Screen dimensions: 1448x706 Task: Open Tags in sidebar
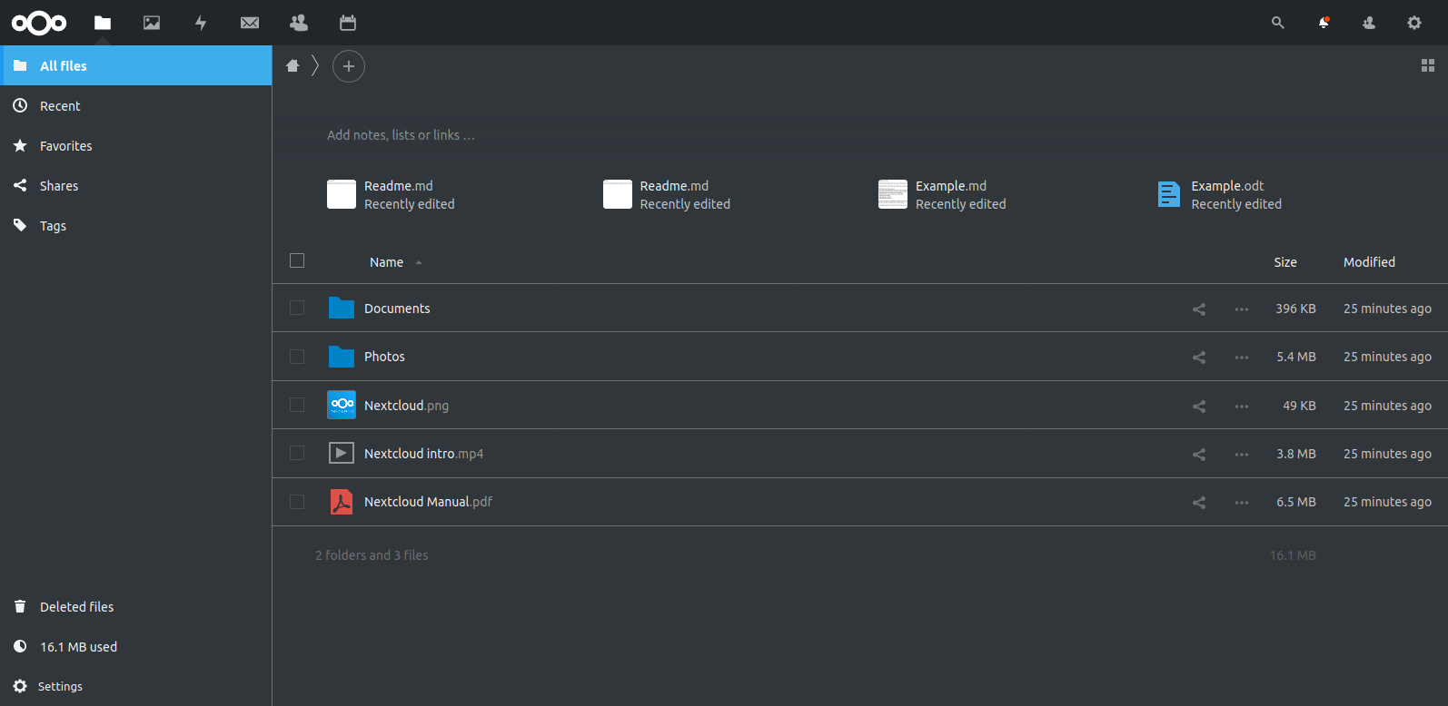[x=136, y=225]
